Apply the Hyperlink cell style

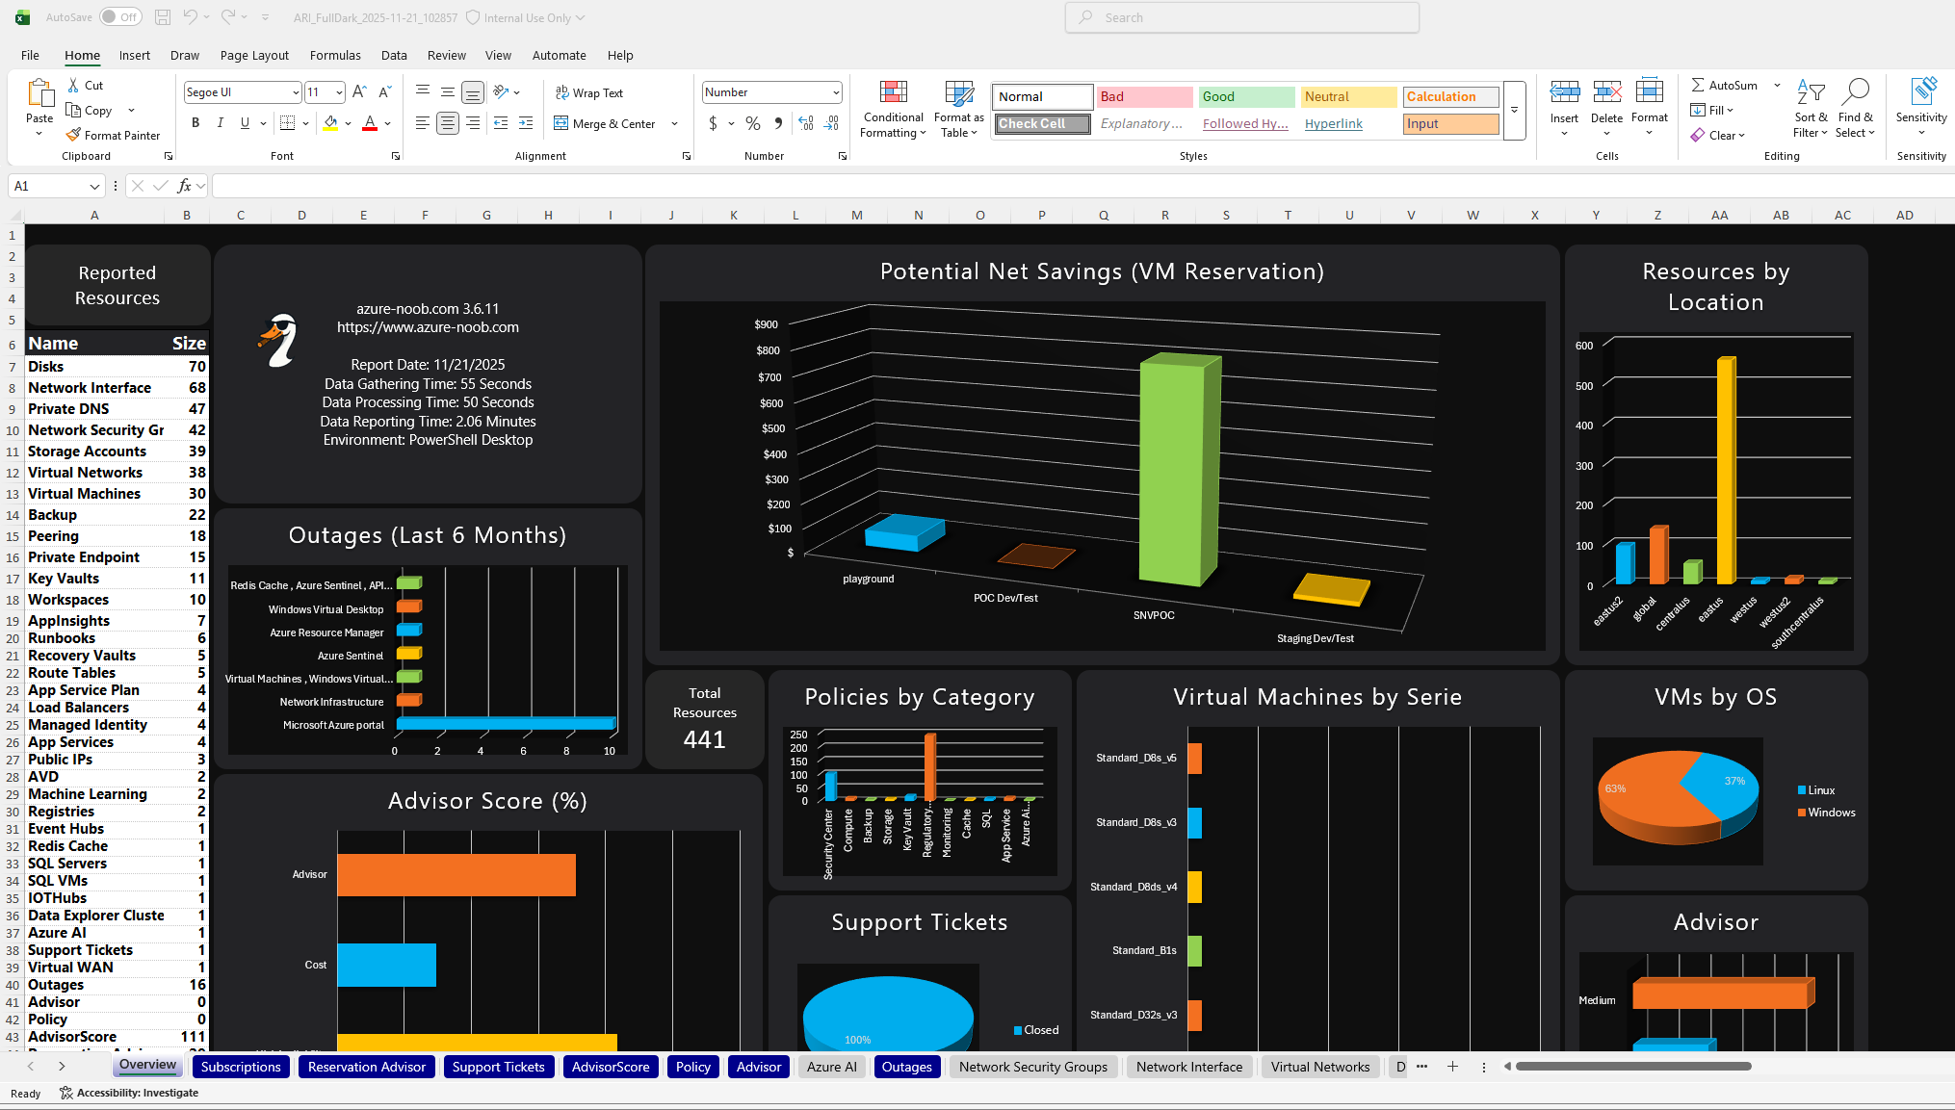tap(1333, 123)
